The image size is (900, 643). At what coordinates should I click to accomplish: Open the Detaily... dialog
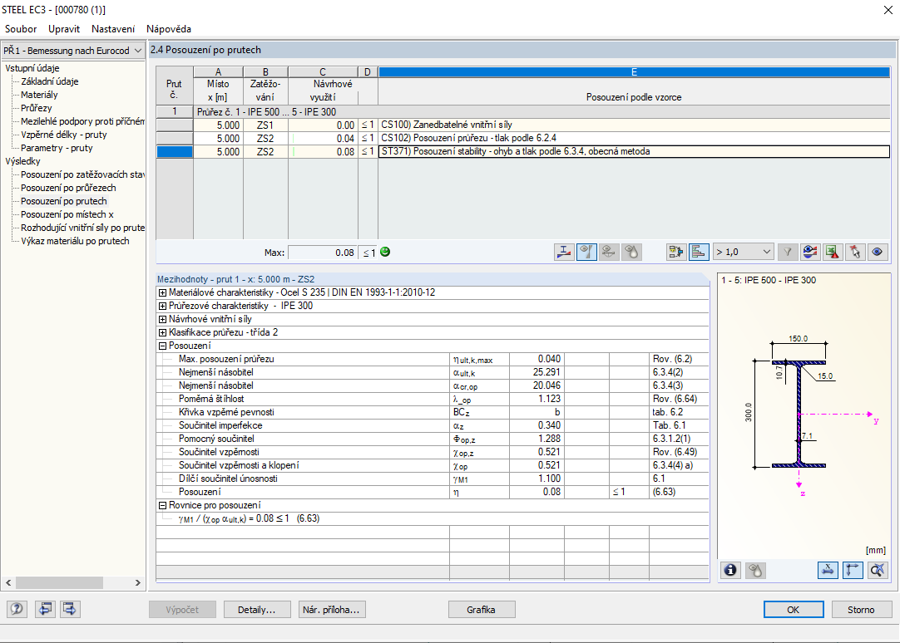click(256, 609)
